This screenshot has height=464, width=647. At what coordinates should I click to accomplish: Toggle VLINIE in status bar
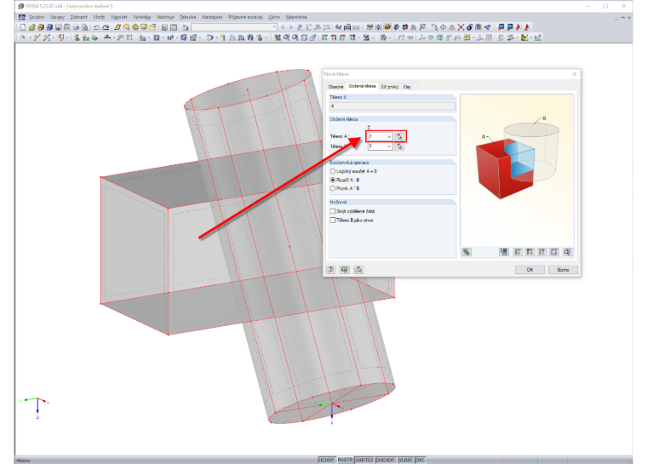point(405,460)
